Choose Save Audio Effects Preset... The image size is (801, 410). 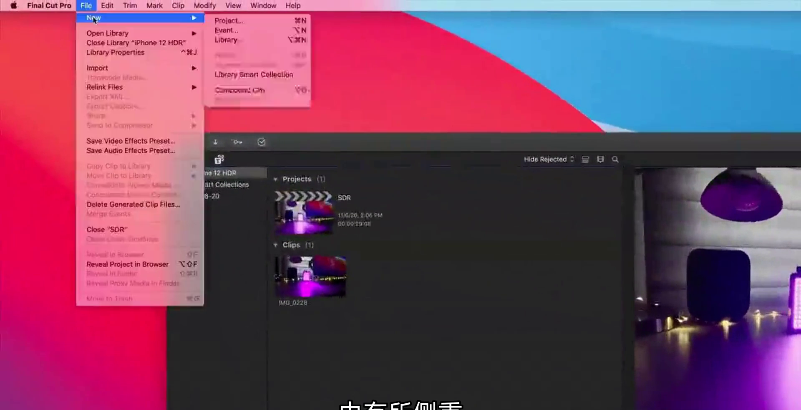pyautogui.click(x=140, y=150)
